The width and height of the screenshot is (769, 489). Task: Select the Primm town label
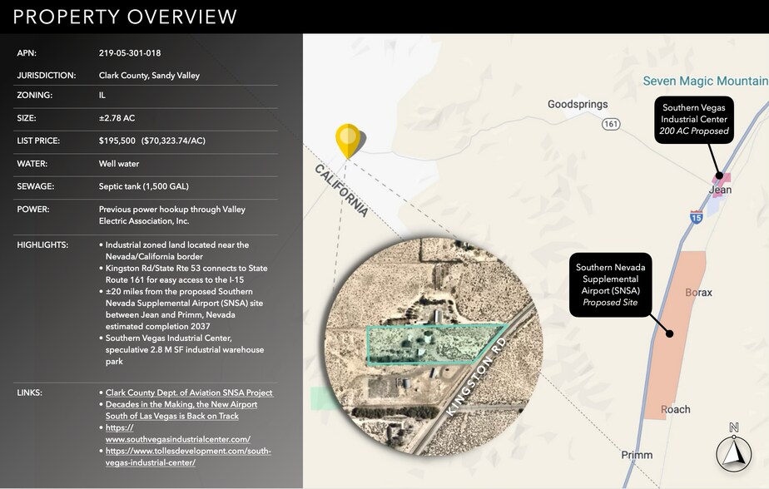point(637,455)
